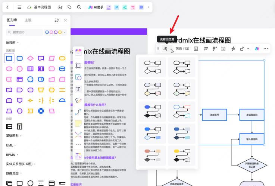Select the pink diamond decision shape
The image size is (275, 186).
tap(30, 58)
